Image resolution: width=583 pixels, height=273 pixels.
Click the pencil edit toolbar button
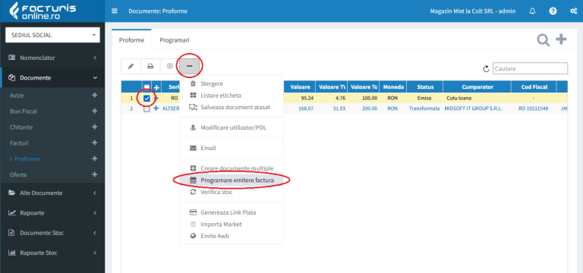point(131,66)
